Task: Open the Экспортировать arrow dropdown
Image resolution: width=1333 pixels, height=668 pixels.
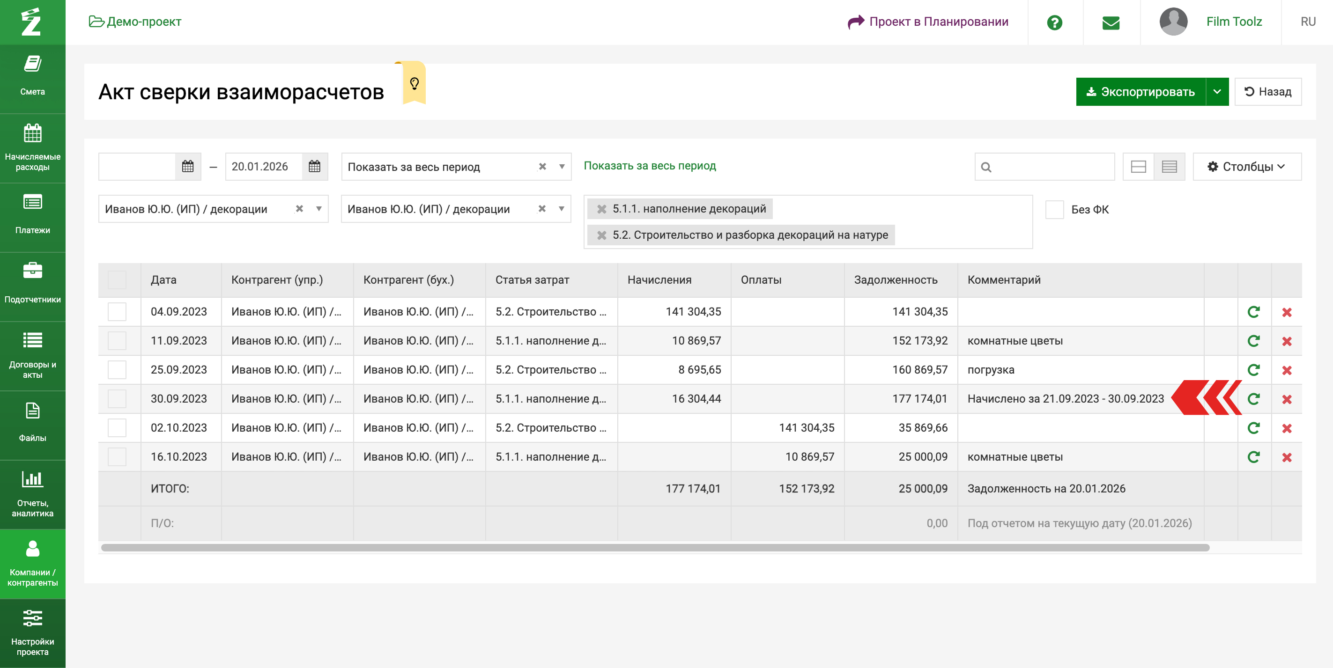Action: 1216,91
